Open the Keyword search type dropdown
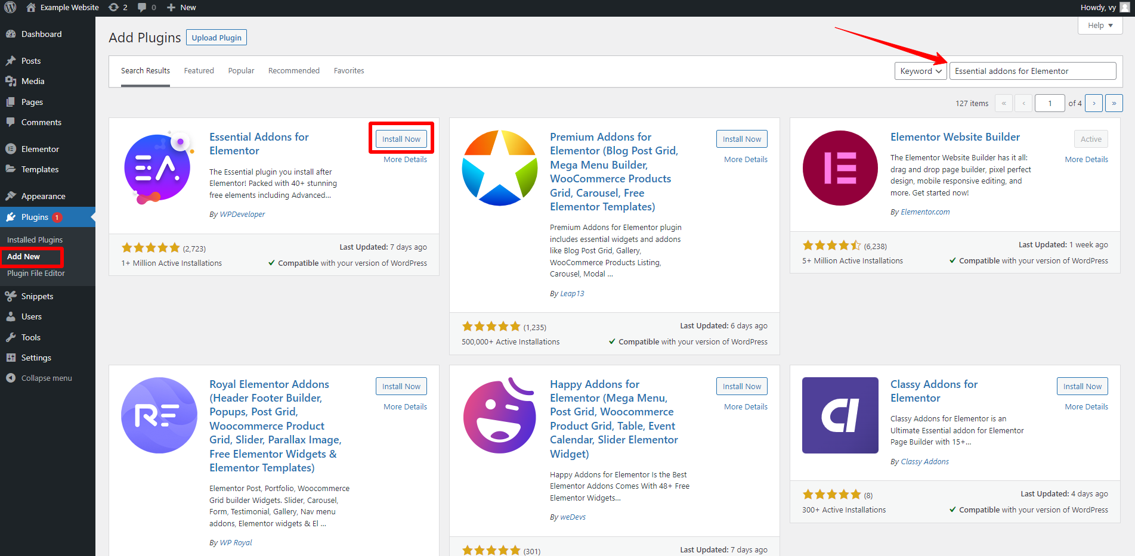Screen dimensions: 1135x556 (920, 71)
